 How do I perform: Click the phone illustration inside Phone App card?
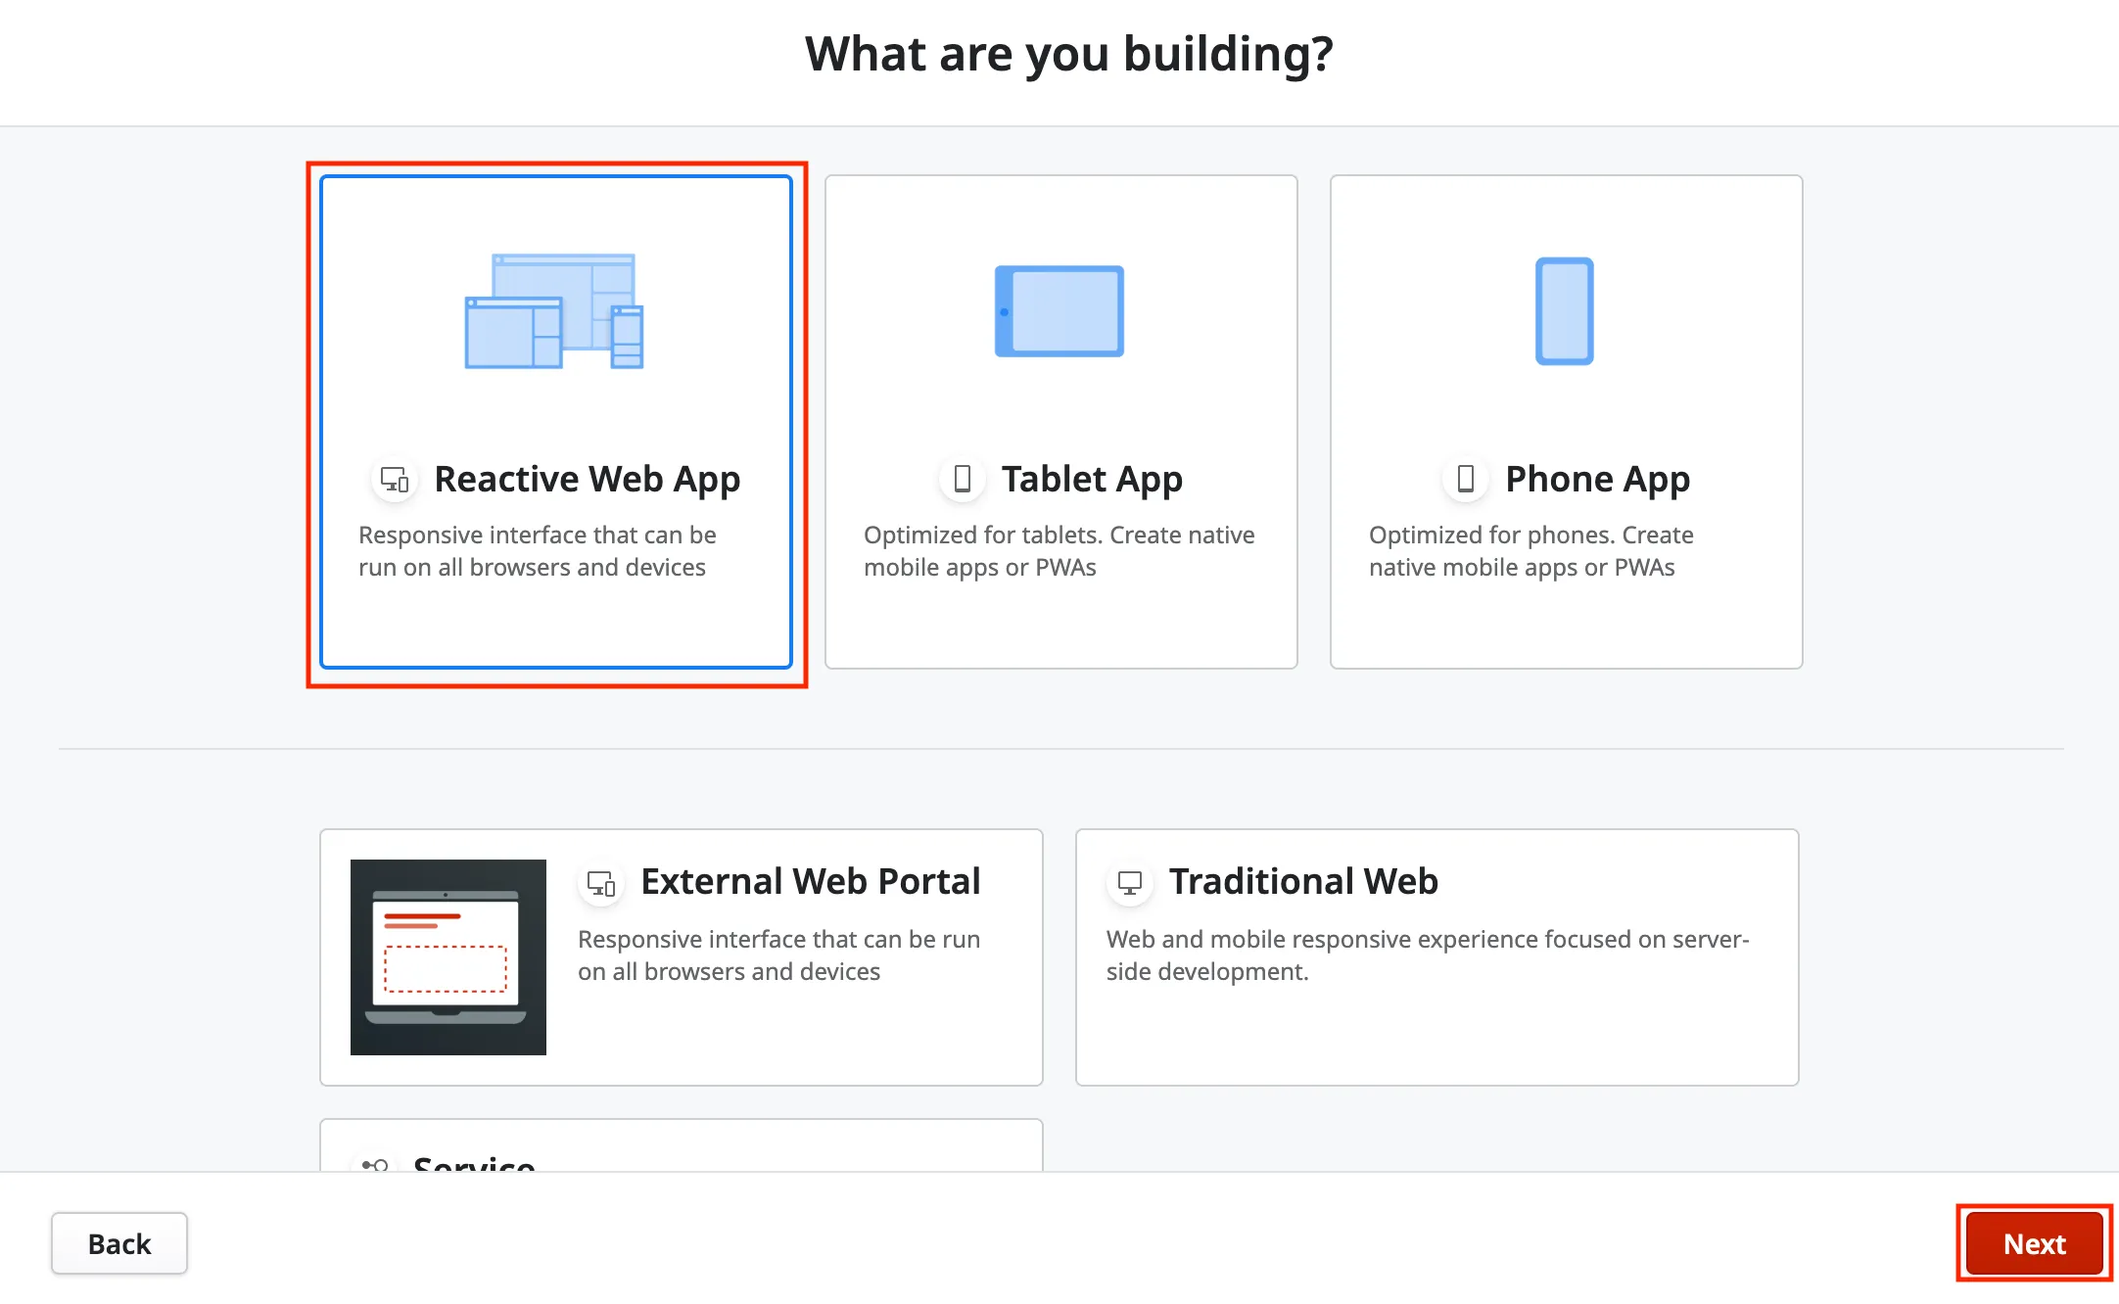(1564, 311)
